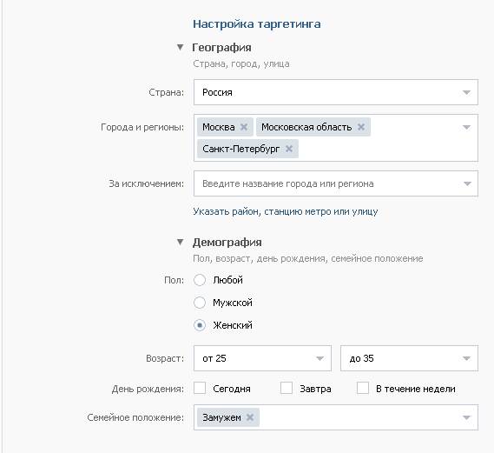This screenshot has width=494, height=453.
Task: Open the Семейное положение dropdown arrow
Action: point(466,417)
